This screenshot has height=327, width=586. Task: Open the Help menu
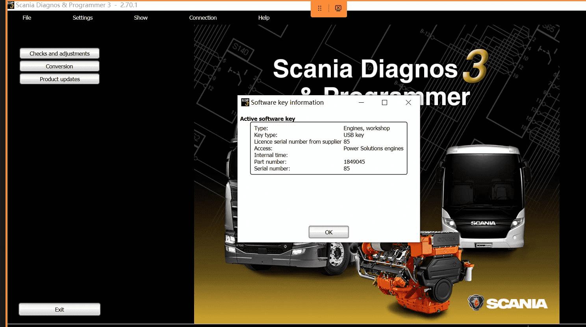[264, 18]
